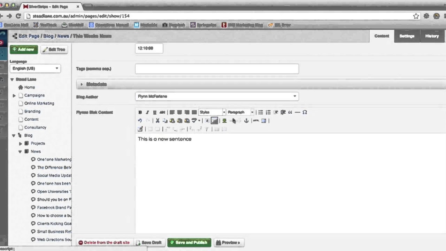Image resolution: width=446 pixels, height=251 pixels.
Task: Click News link in breadcrumb
Action: [63, 36]
